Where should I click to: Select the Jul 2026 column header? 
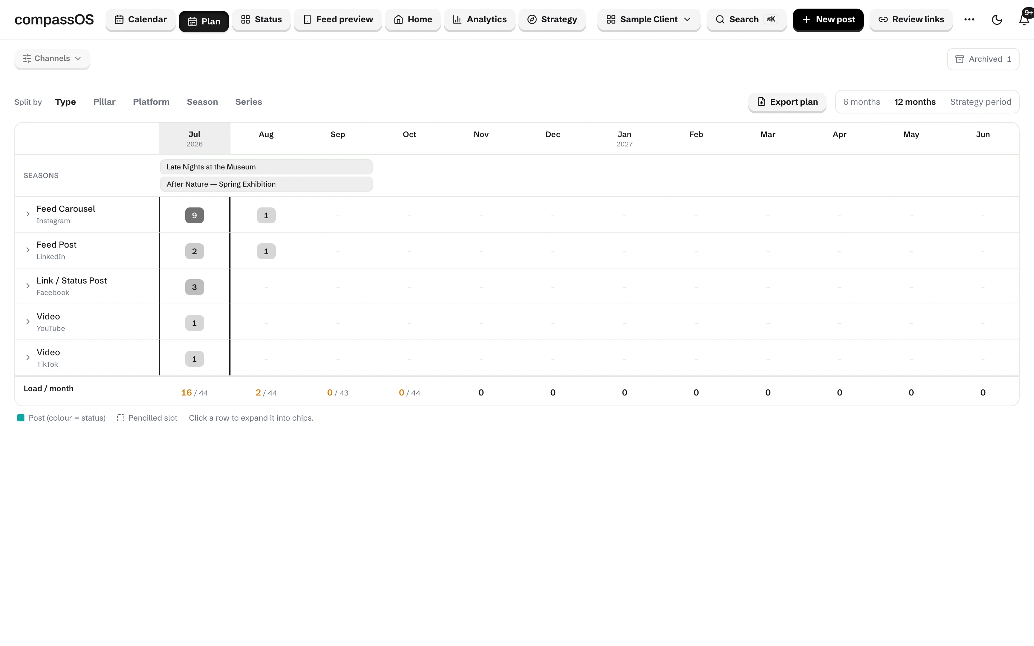[x=194, y=139]
